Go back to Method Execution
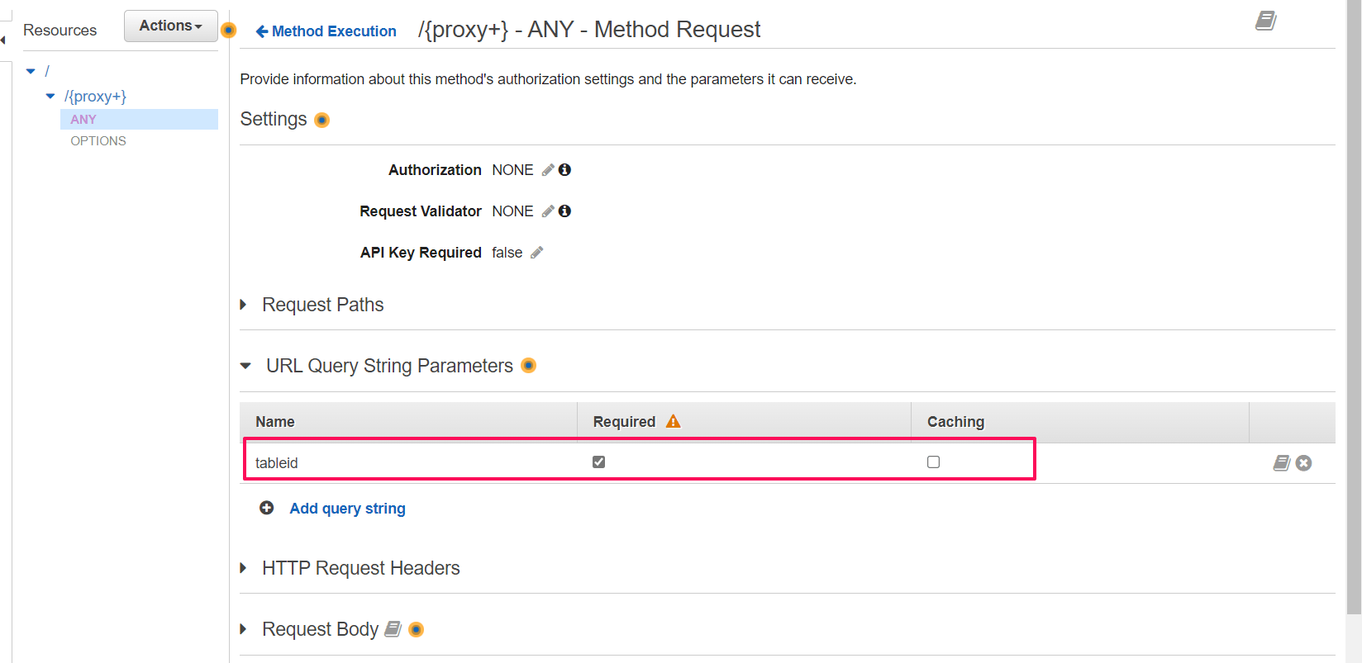 pyautogui.click(x=326, y=31)
